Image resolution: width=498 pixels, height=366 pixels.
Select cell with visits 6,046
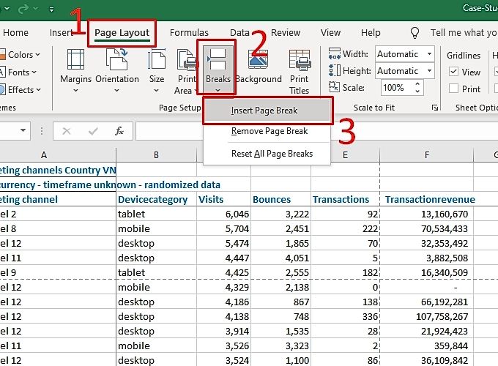pos(223,214)
